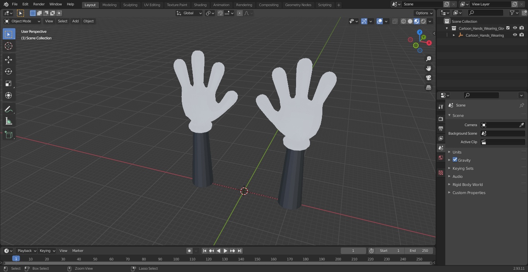Click the viewport zoom magnifier icon
Image resolution: width=528 pixels, height=272 pixels.
[428, 59]
